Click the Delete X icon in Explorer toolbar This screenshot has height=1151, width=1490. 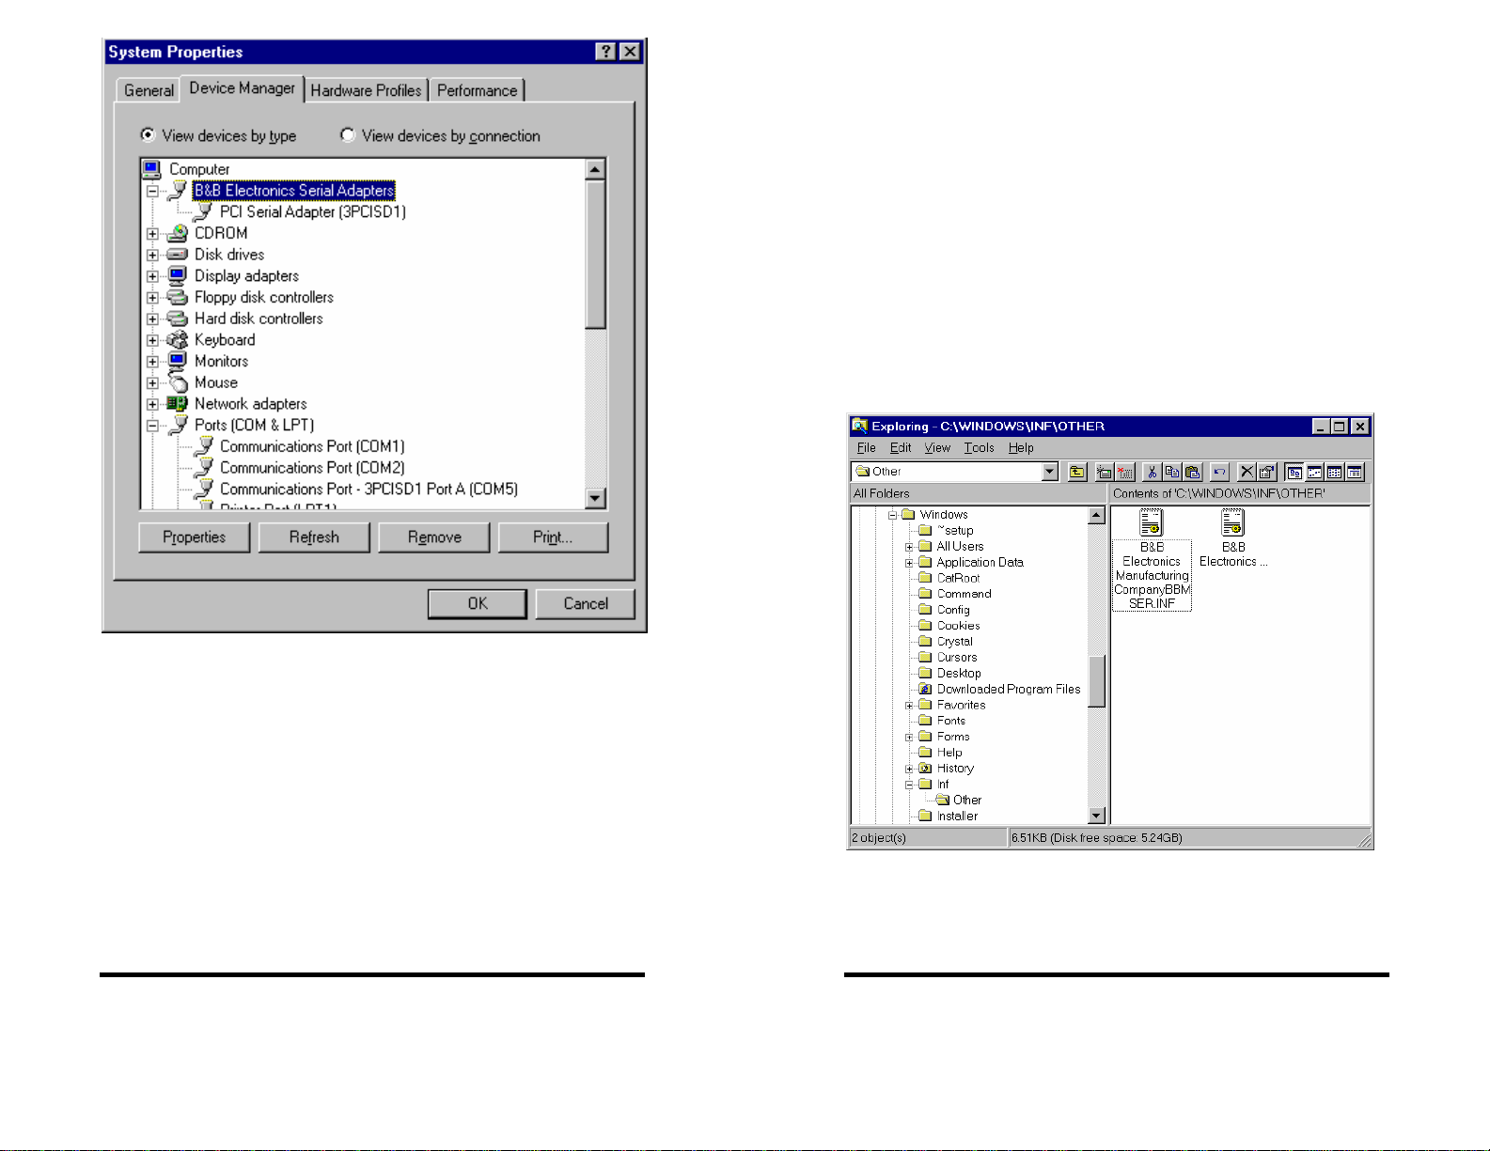pos(1247,473)
